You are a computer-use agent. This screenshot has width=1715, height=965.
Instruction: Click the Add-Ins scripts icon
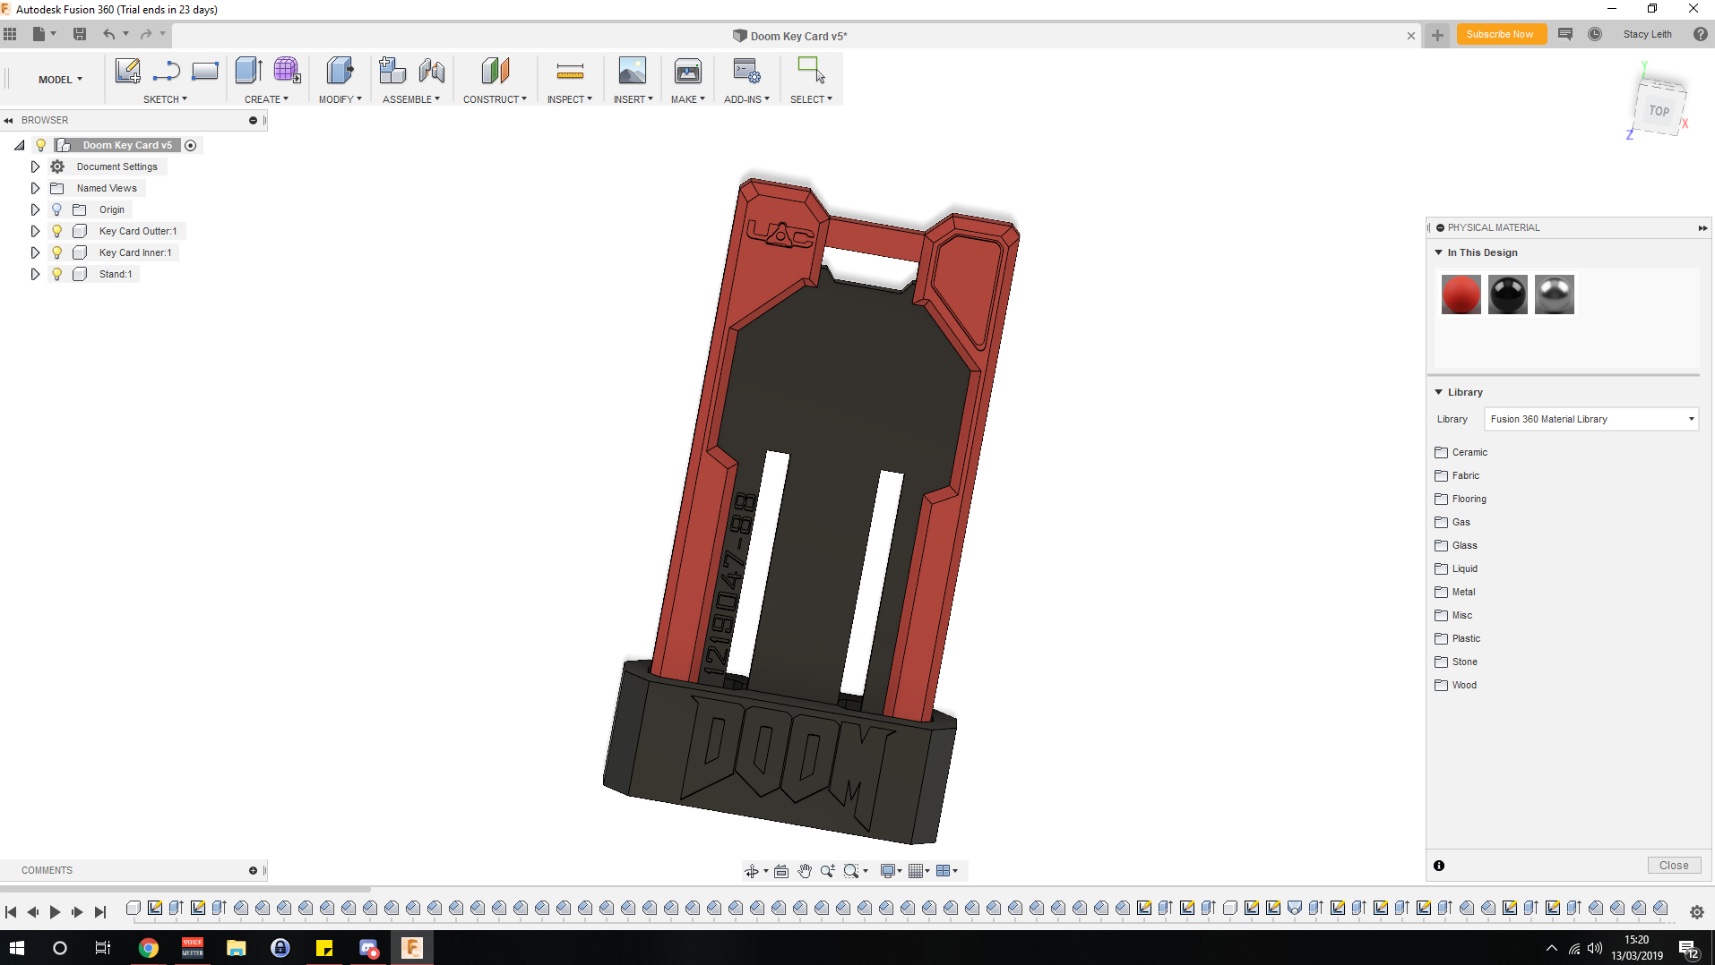click(x=746, y=71)
